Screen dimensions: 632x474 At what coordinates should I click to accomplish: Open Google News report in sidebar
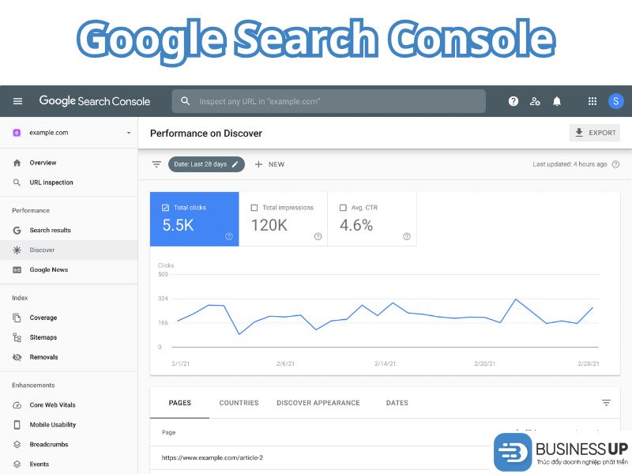point(69,269)
